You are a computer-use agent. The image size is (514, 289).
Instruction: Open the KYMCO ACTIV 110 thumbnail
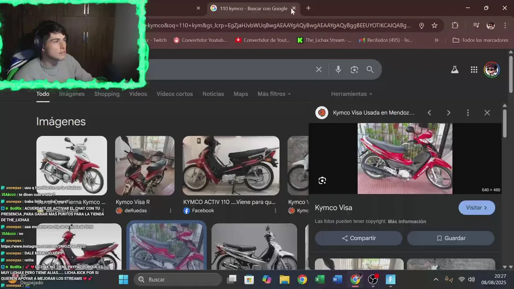231,165
